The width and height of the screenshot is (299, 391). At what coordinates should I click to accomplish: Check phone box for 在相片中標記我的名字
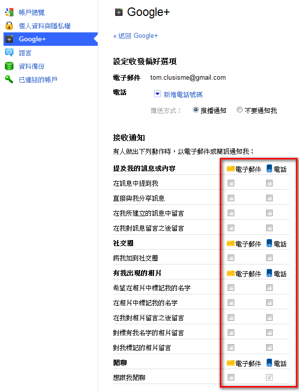point(269,303)
